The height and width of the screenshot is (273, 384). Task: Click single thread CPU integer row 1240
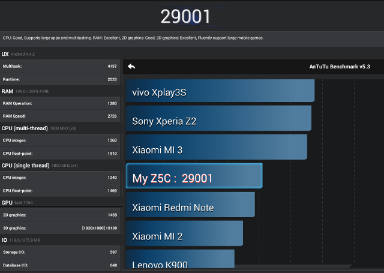click(x=60, y=178)
